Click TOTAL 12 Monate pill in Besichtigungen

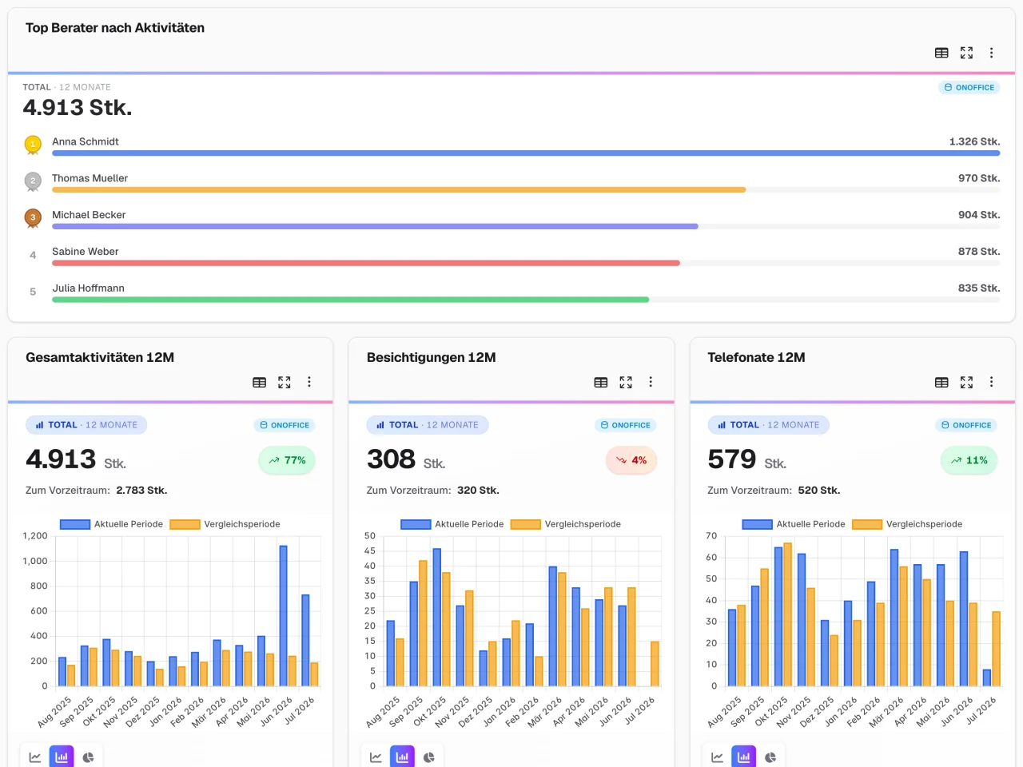tap(428, 425)
